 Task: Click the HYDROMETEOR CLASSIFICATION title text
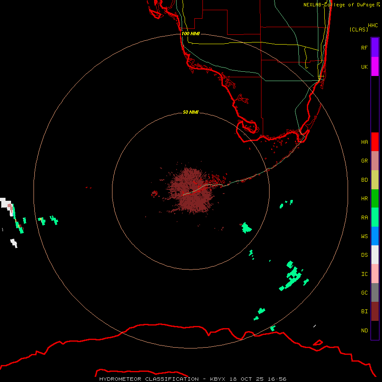click(149, 379)
